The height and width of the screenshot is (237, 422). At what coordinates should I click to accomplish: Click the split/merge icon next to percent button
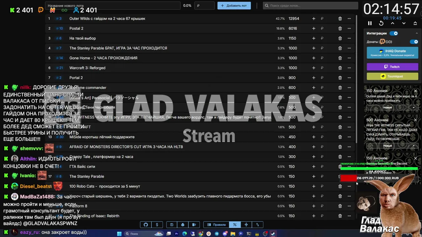click(x=246, y=225)
